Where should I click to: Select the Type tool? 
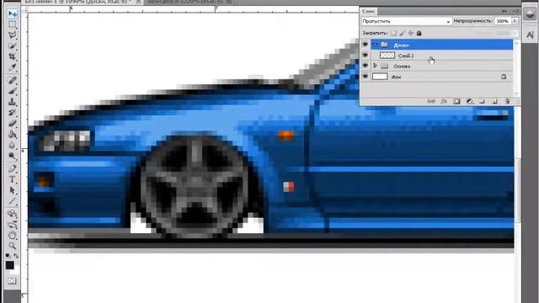tap(12, 179)
